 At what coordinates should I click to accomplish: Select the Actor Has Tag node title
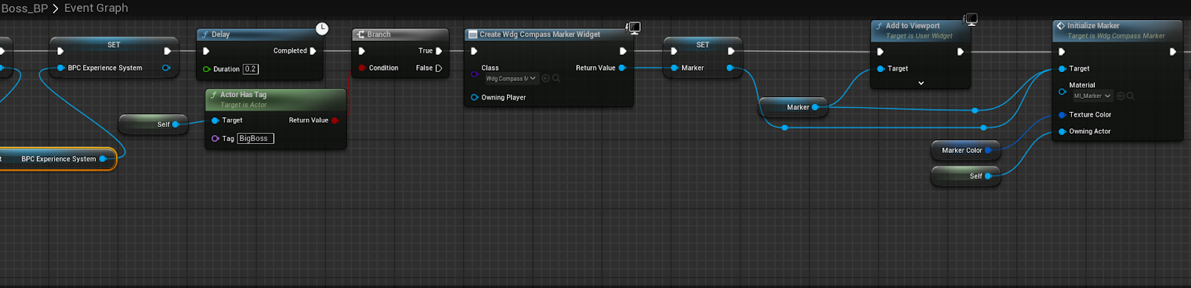pyautogui.click(x=243, y=95)
